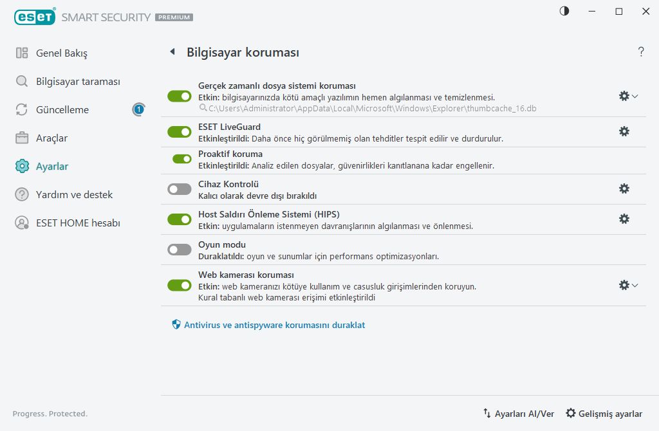Turn on Oyun modu toggle

(x=180, y=250)
